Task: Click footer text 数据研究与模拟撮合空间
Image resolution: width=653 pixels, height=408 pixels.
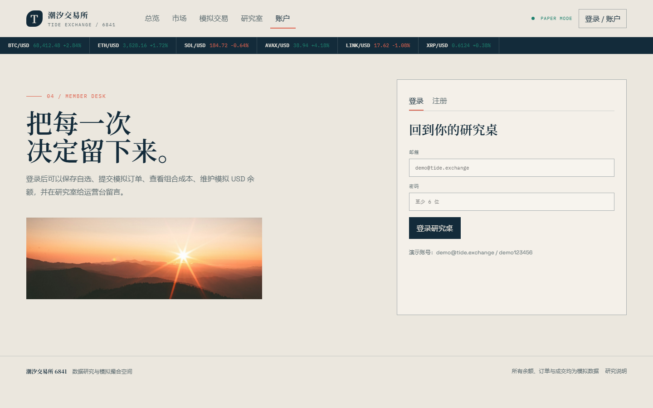Action: 102,372
